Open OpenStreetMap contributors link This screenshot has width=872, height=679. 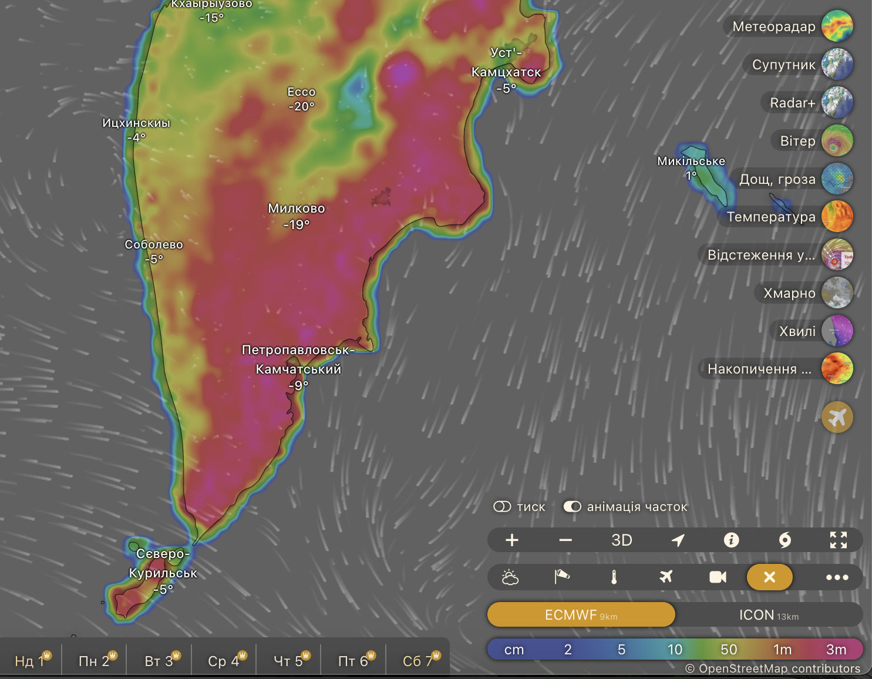pos(773,668)
